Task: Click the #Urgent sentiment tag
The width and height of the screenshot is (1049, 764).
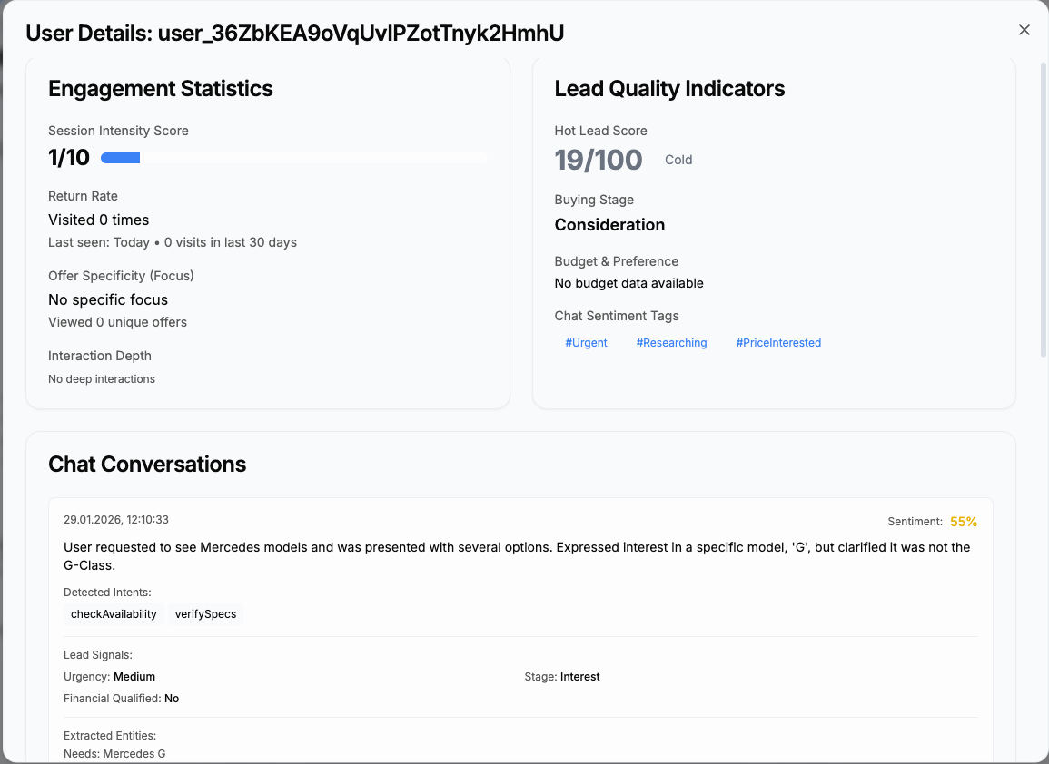Action: coord(586,343)
